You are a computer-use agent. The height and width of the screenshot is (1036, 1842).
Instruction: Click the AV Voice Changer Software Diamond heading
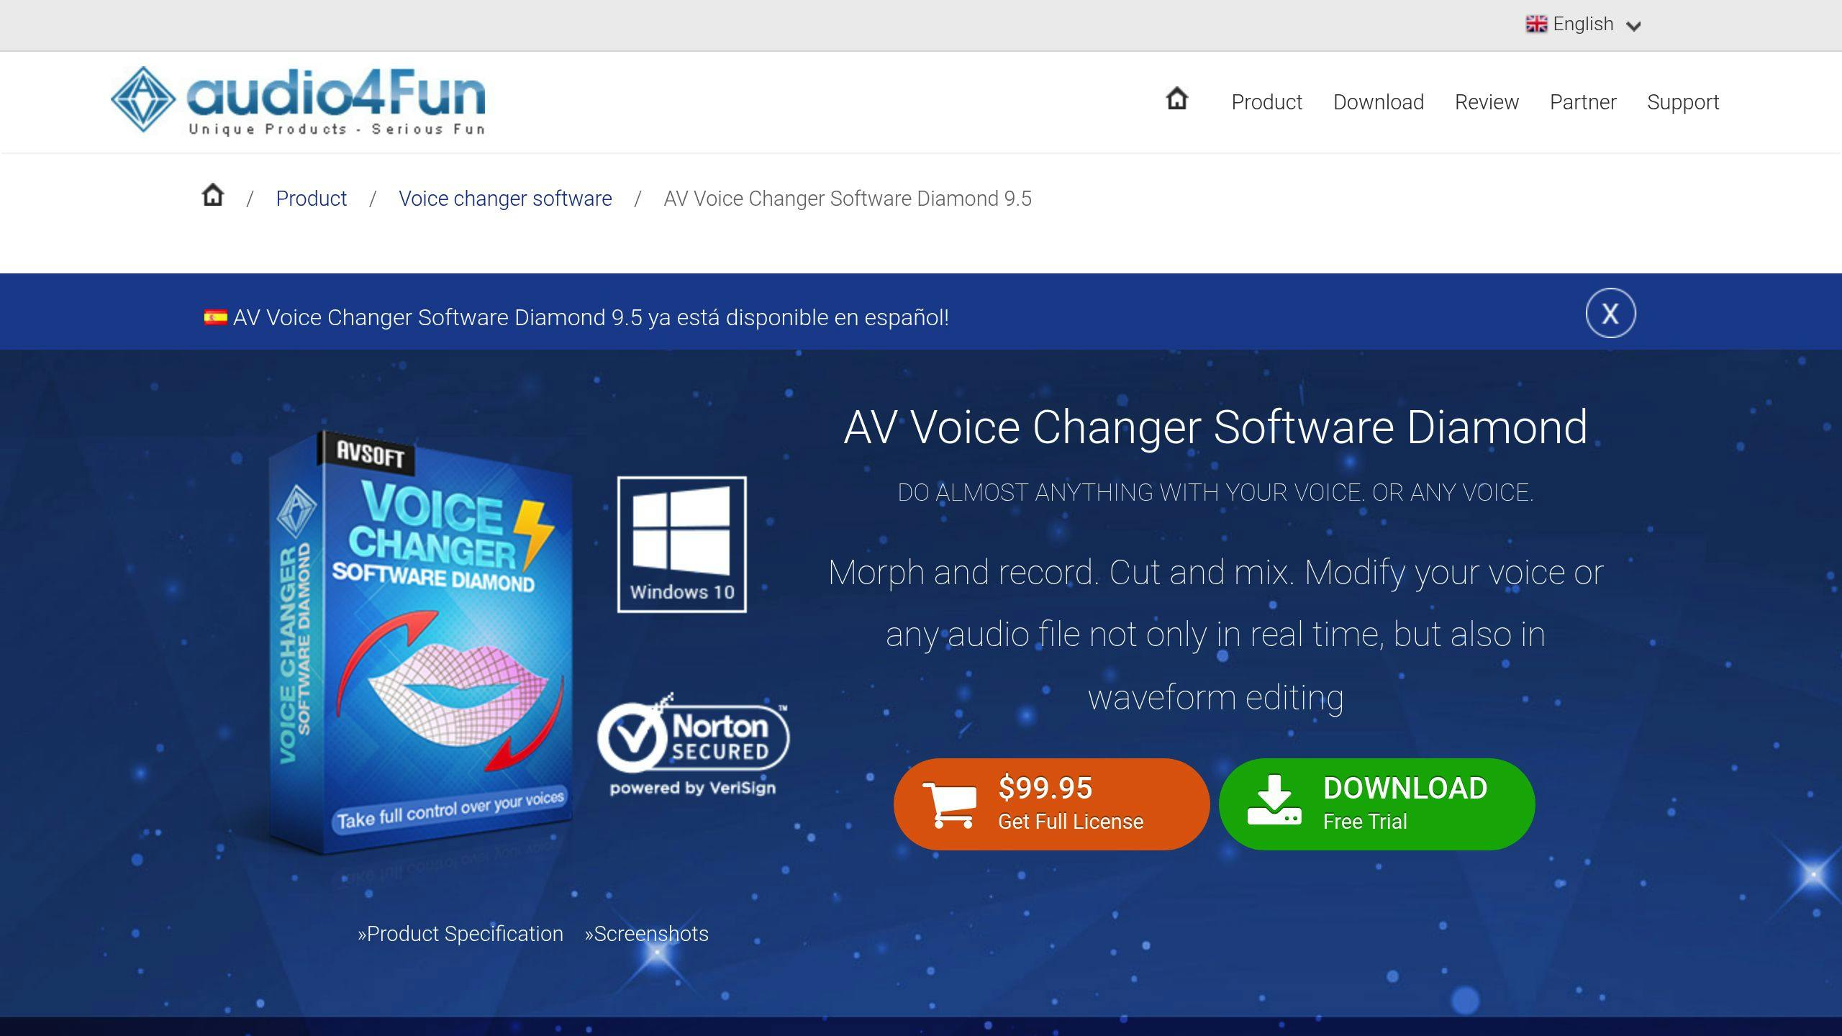[1215, 427]
